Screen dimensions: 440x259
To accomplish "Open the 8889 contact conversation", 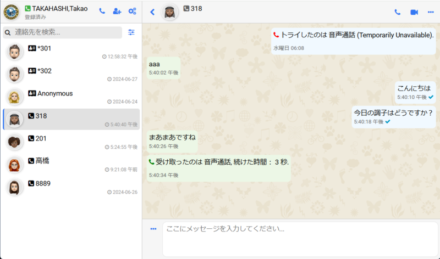I will tap(71, 187).
